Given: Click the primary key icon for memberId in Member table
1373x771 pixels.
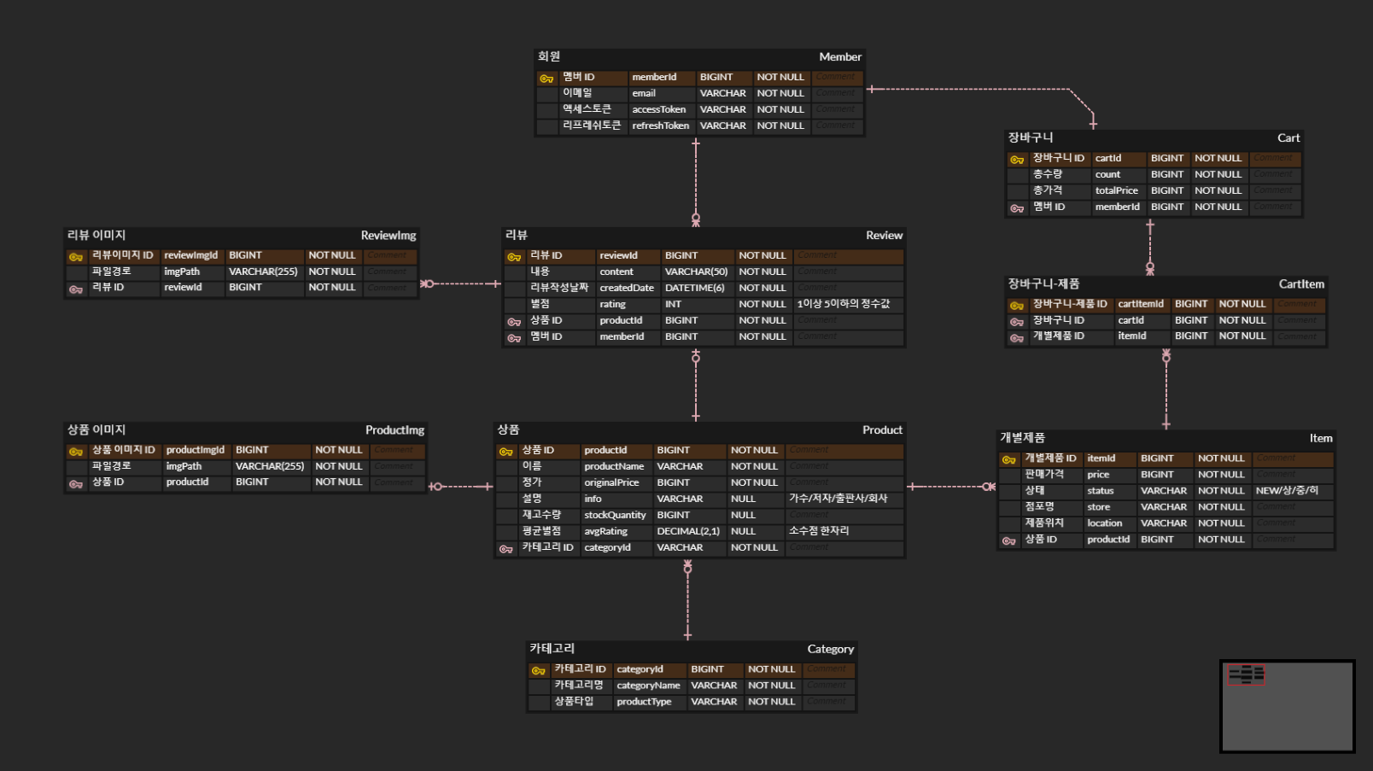Looking at the screenshot, I should point(546,78).
